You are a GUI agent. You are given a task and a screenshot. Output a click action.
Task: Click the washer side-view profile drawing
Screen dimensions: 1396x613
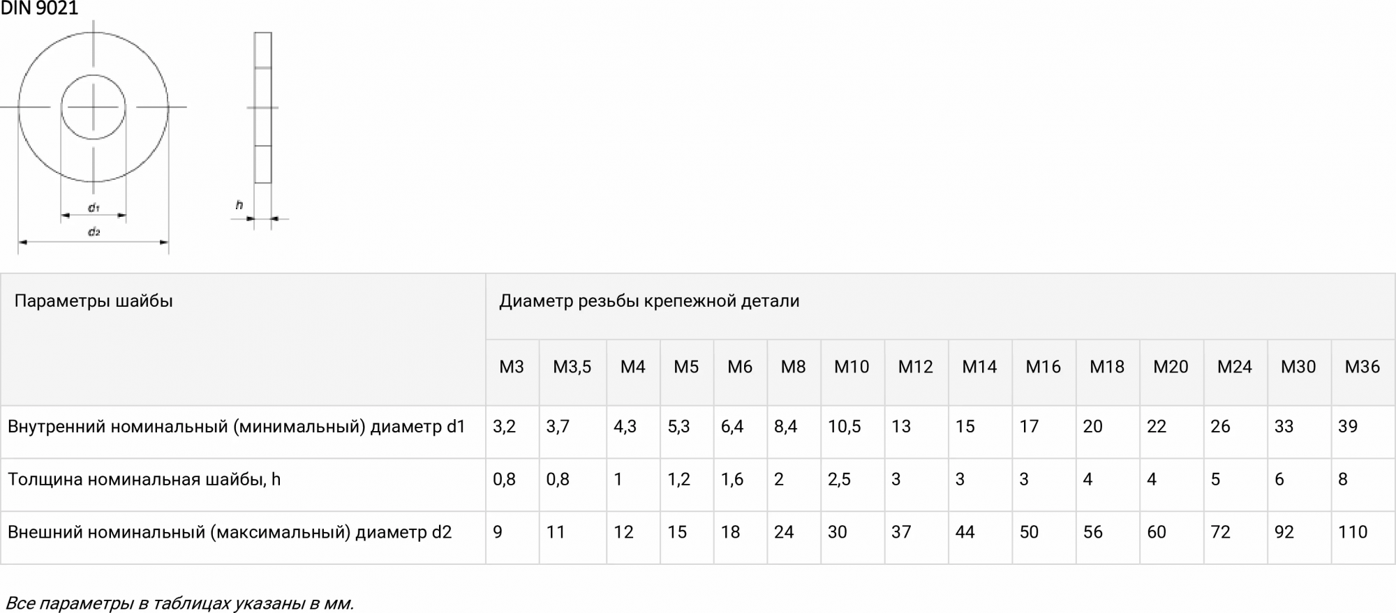[x=262, y=107]
